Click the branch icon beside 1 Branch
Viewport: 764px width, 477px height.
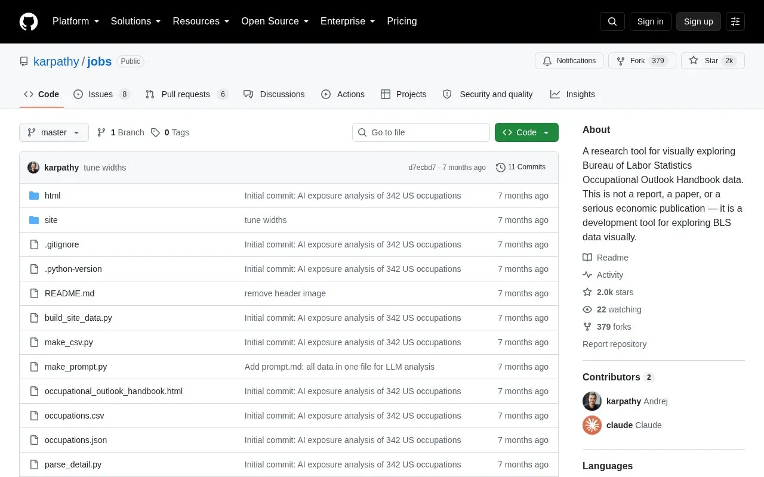[x=101, y=132]
